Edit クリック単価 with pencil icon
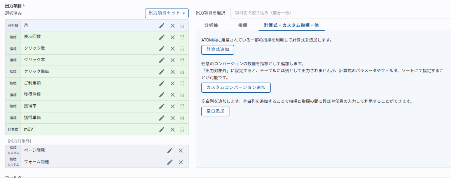Viewport: 451px width, 178px height. (162, 72)
